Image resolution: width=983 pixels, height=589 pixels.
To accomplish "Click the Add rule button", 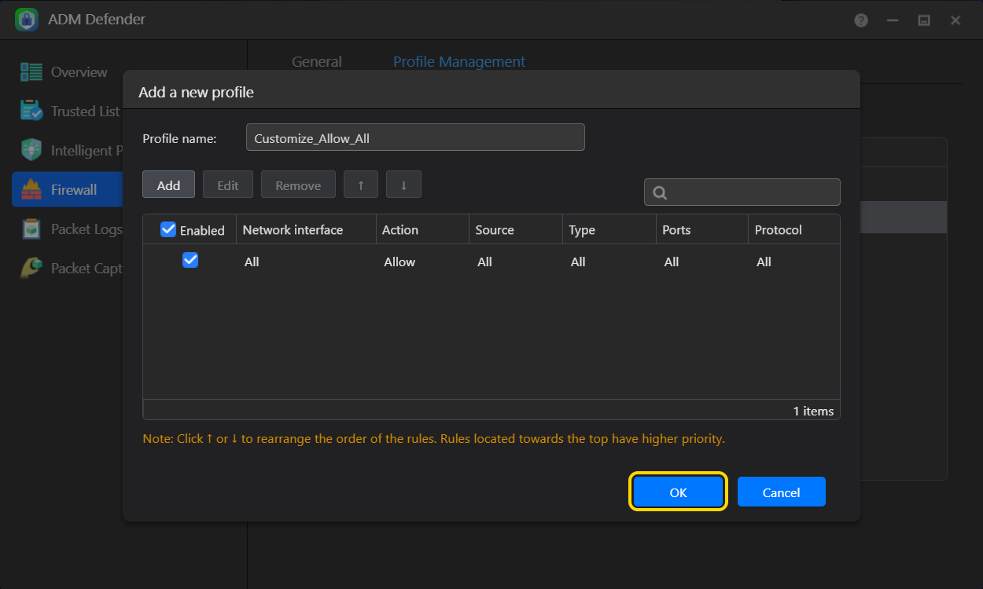I will (168, 185).
